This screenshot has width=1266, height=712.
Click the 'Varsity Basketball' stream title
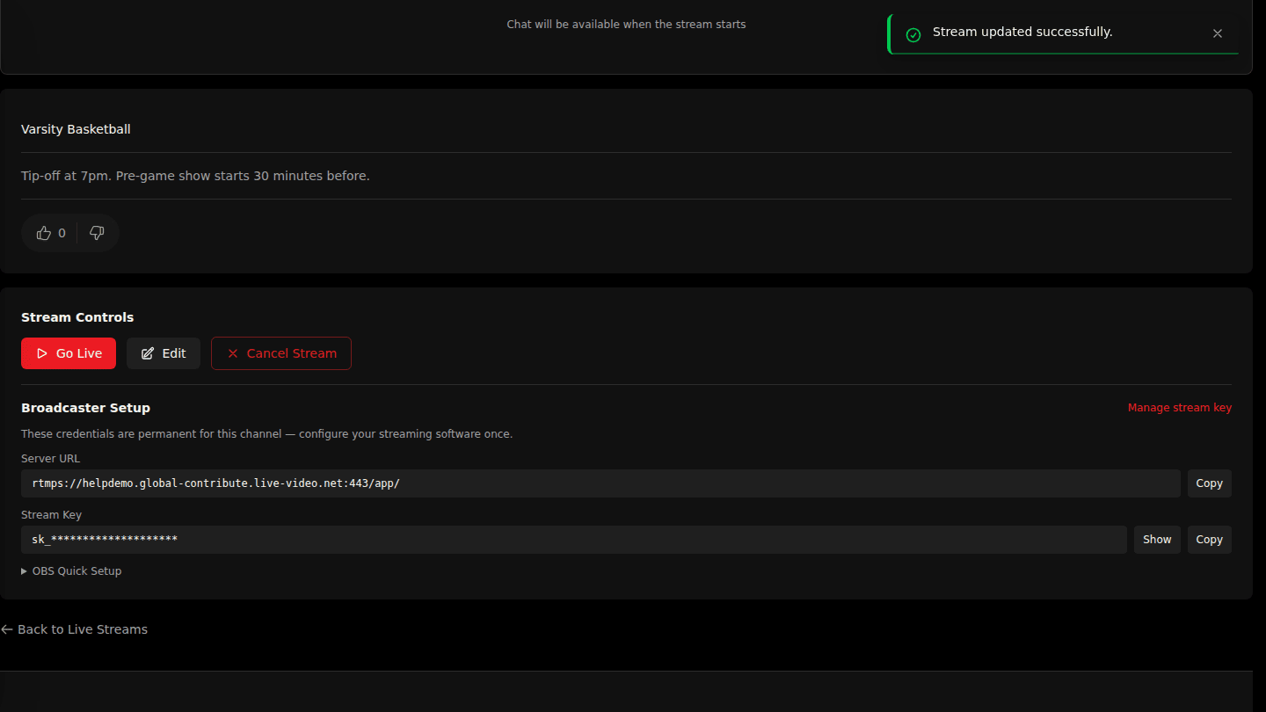point(76,129)
